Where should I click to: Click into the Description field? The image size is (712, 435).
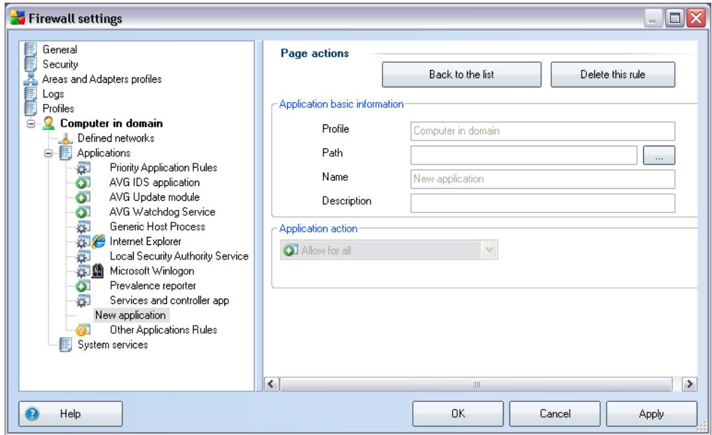[x=543, y=203]
